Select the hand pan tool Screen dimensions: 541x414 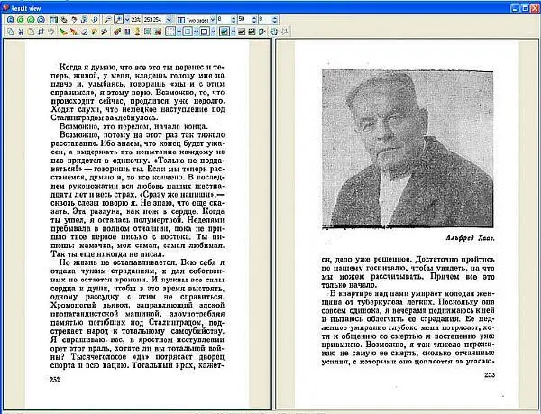64,20
